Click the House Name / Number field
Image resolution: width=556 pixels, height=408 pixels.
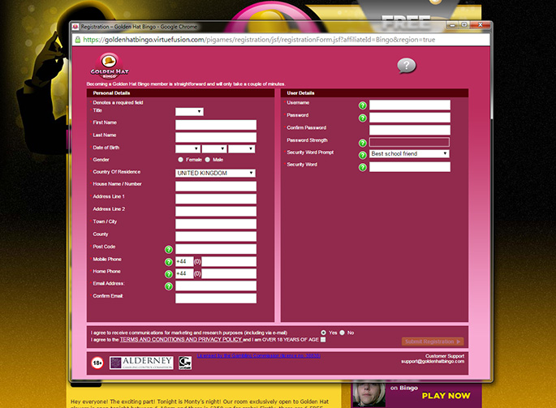(x=216, y=187)
